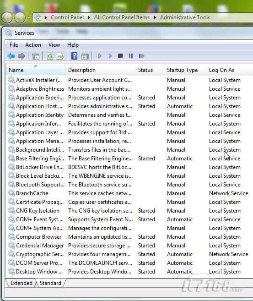Select the Desktop Window Manager service name
The image size is (253, 301).
click(39, 272)
